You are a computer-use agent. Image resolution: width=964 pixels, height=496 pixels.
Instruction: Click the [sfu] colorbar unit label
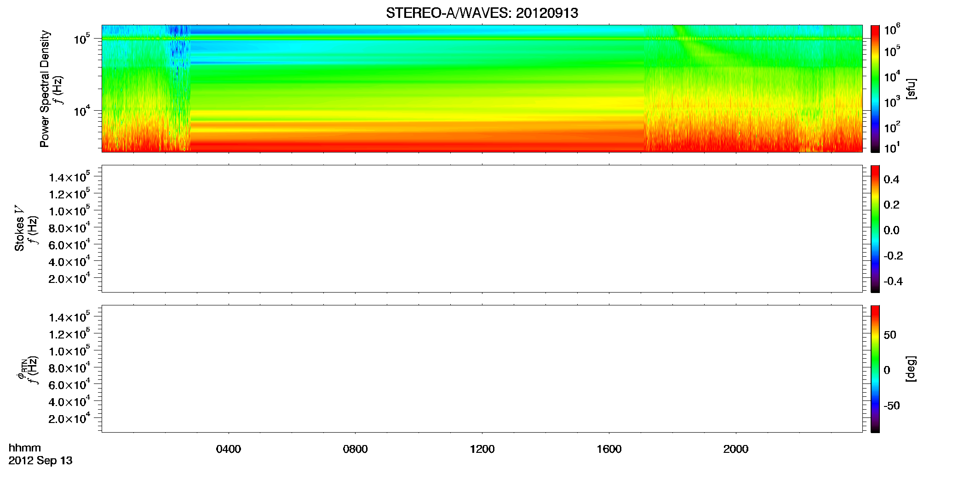911,89
